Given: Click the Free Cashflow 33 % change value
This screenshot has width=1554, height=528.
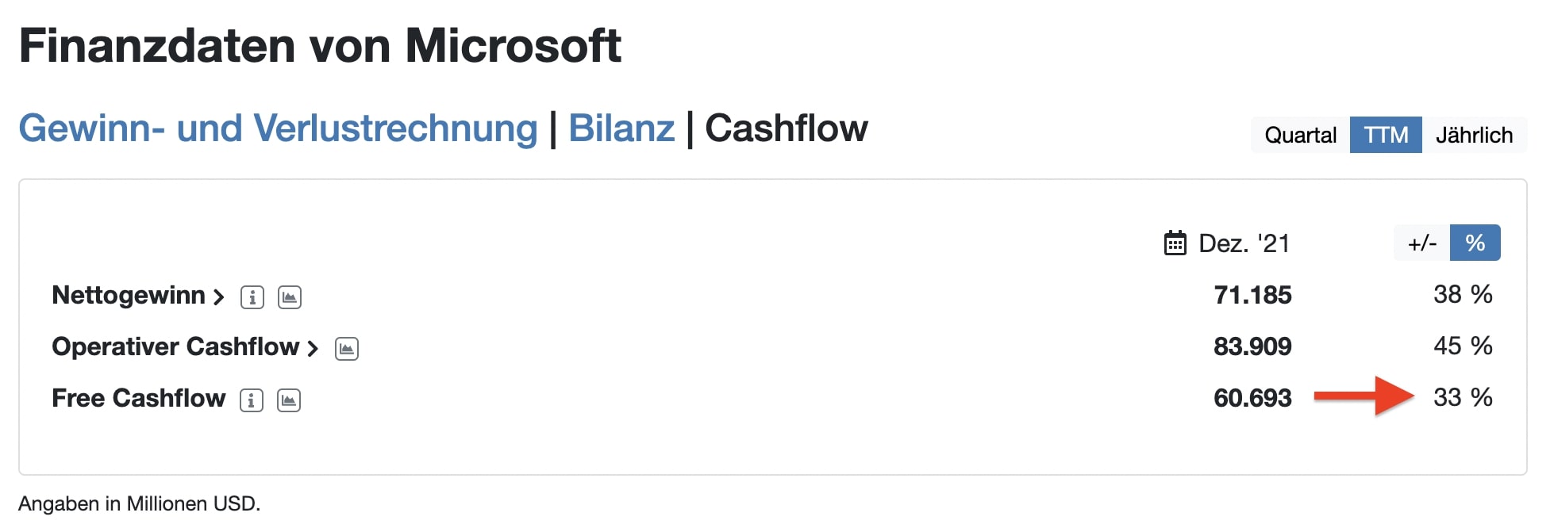Looking at the screenshot, I should click(1462, 397).
